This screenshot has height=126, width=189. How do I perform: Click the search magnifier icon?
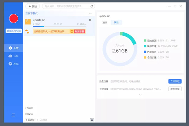[x=92, y=6]
